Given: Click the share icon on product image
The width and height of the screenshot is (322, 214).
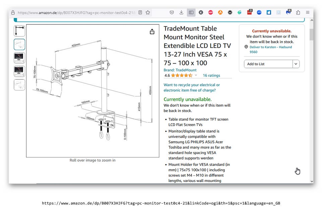Looking at the screenshot, I should 152,31.
